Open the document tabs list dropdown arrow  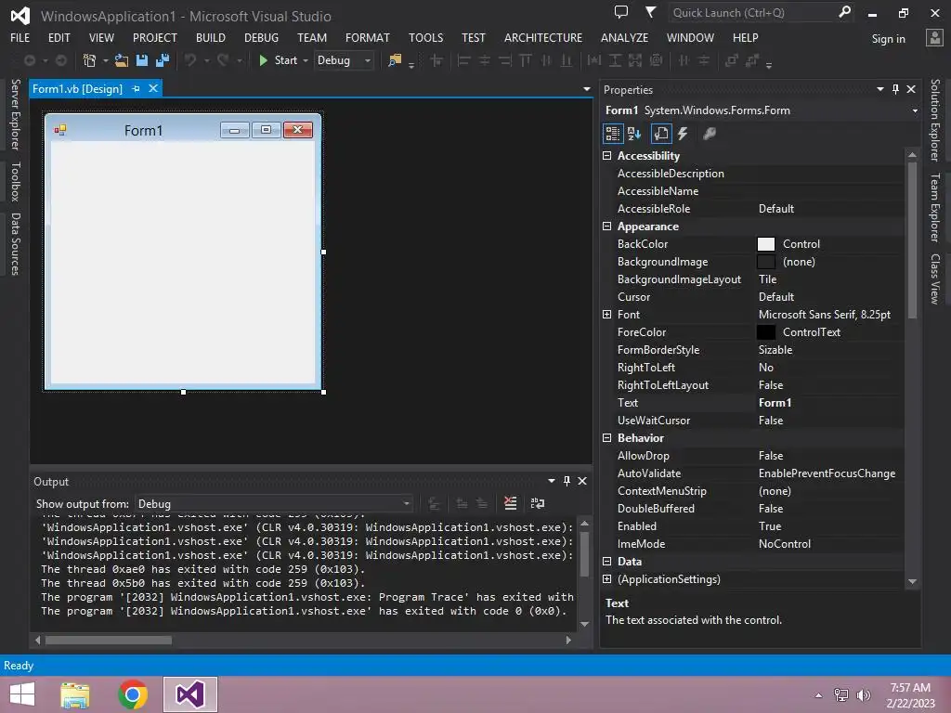point(587,89)
